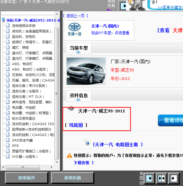
Task: Click document icon beside 刮水及倒车雷达
Action: coord(8,118)
